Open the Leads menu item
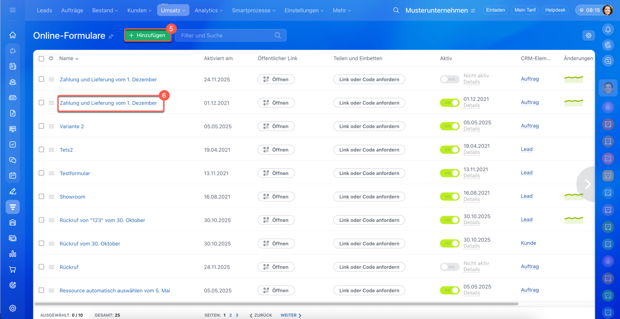620x319 pixels. pyautogui.click(x=45, y=10)
